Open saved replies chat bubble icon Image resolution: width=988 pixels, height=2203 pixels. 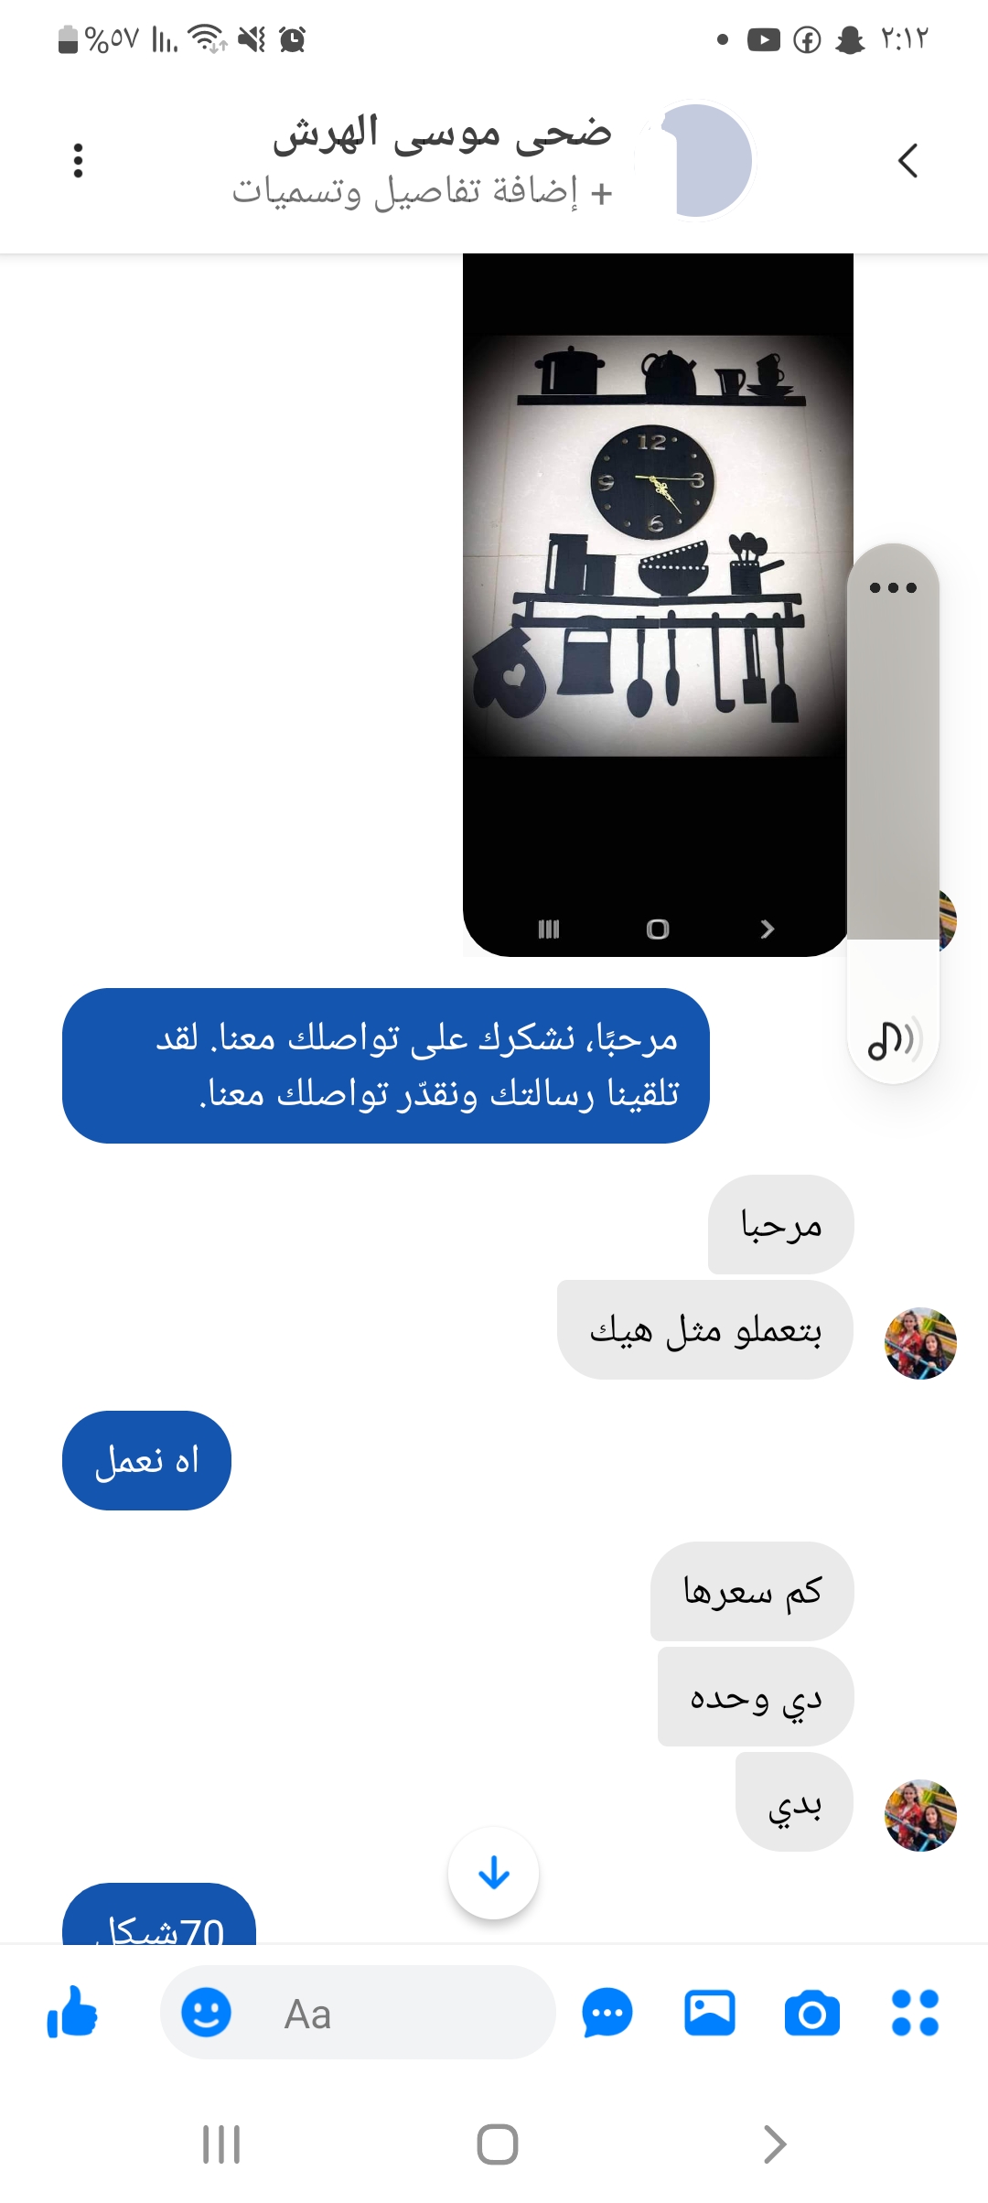(607, 2013)
